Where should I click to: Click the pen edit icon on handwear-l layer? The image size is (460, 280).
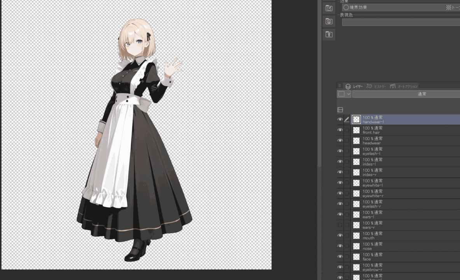tap(347, 119)
